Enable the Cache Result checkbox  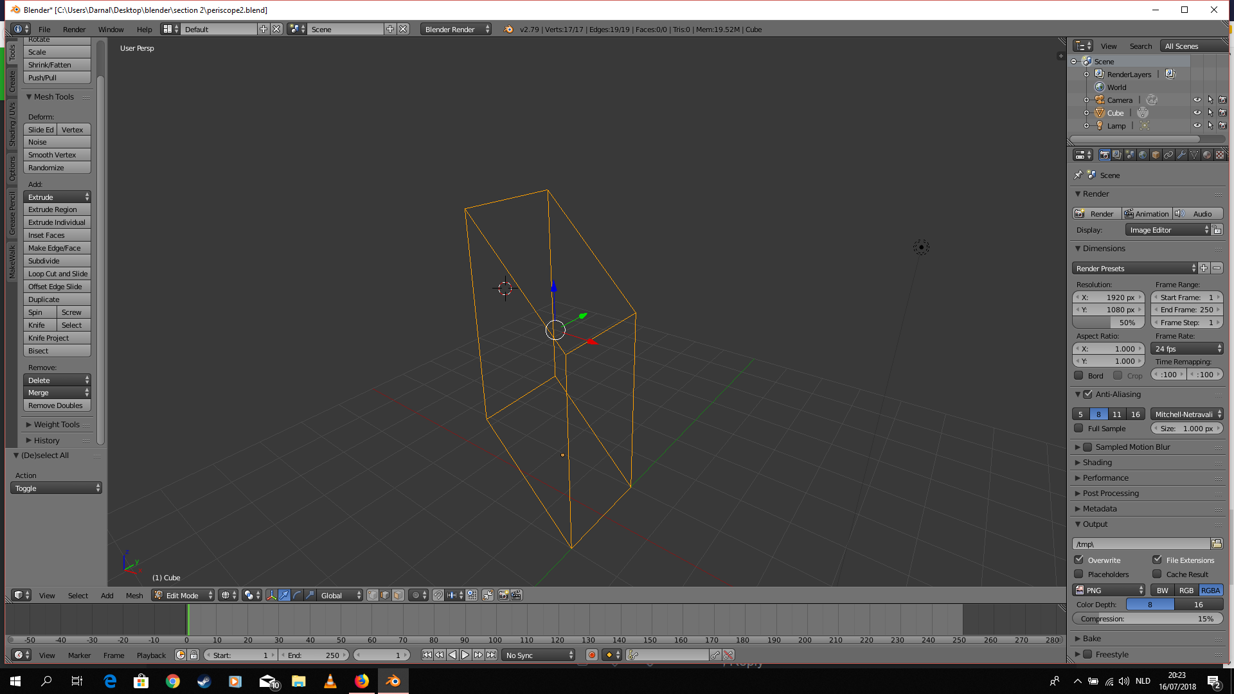pos(1157,574)
